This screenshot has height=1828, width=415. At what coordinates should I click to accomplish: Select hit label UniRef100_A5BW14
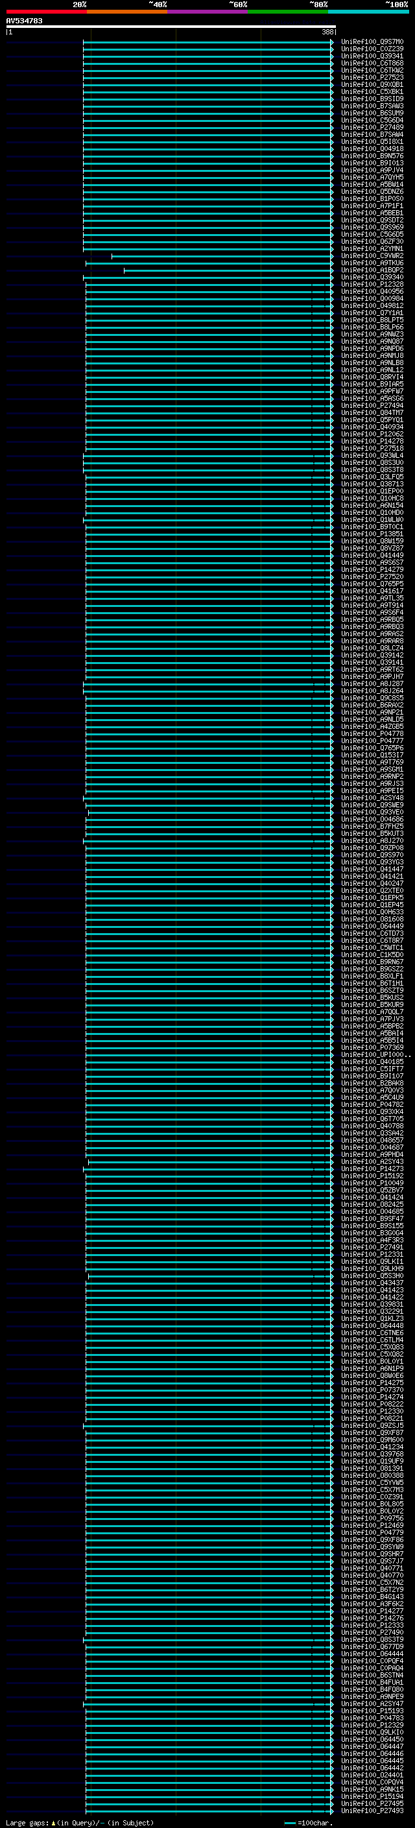click(x=372, y=185)
